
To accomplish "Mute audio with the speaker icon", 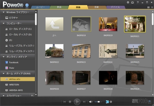I will [91, 102].
